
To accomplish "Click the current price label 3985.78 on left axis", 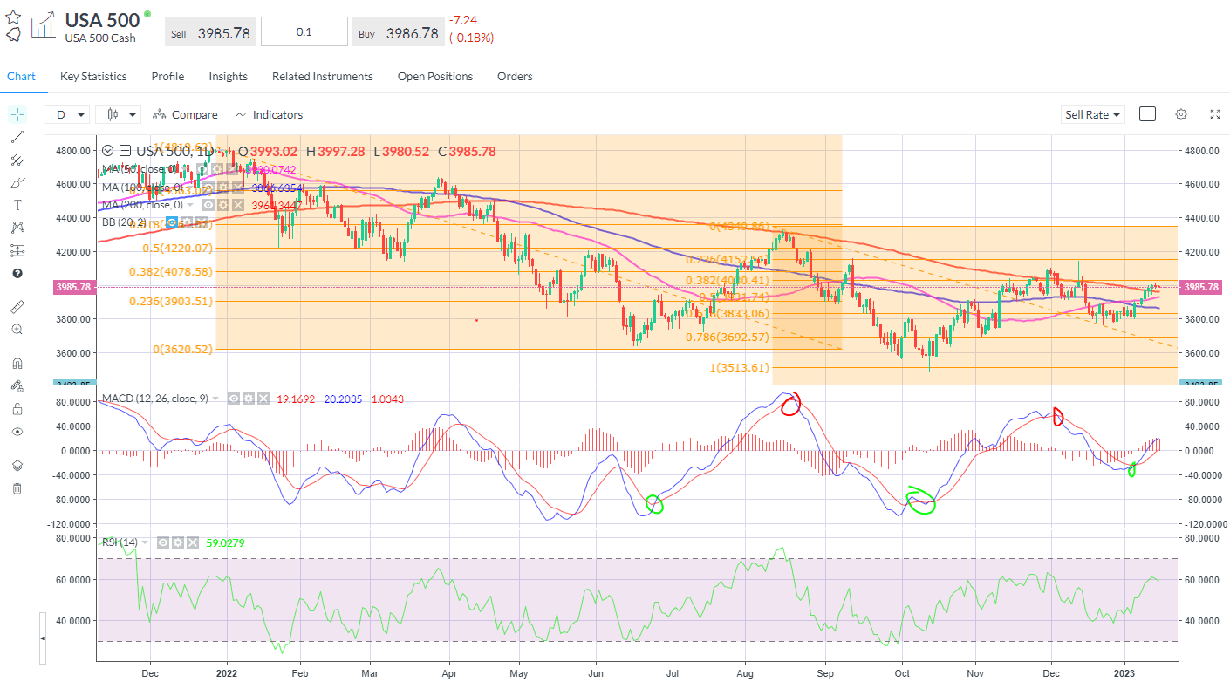I will 73,286.
